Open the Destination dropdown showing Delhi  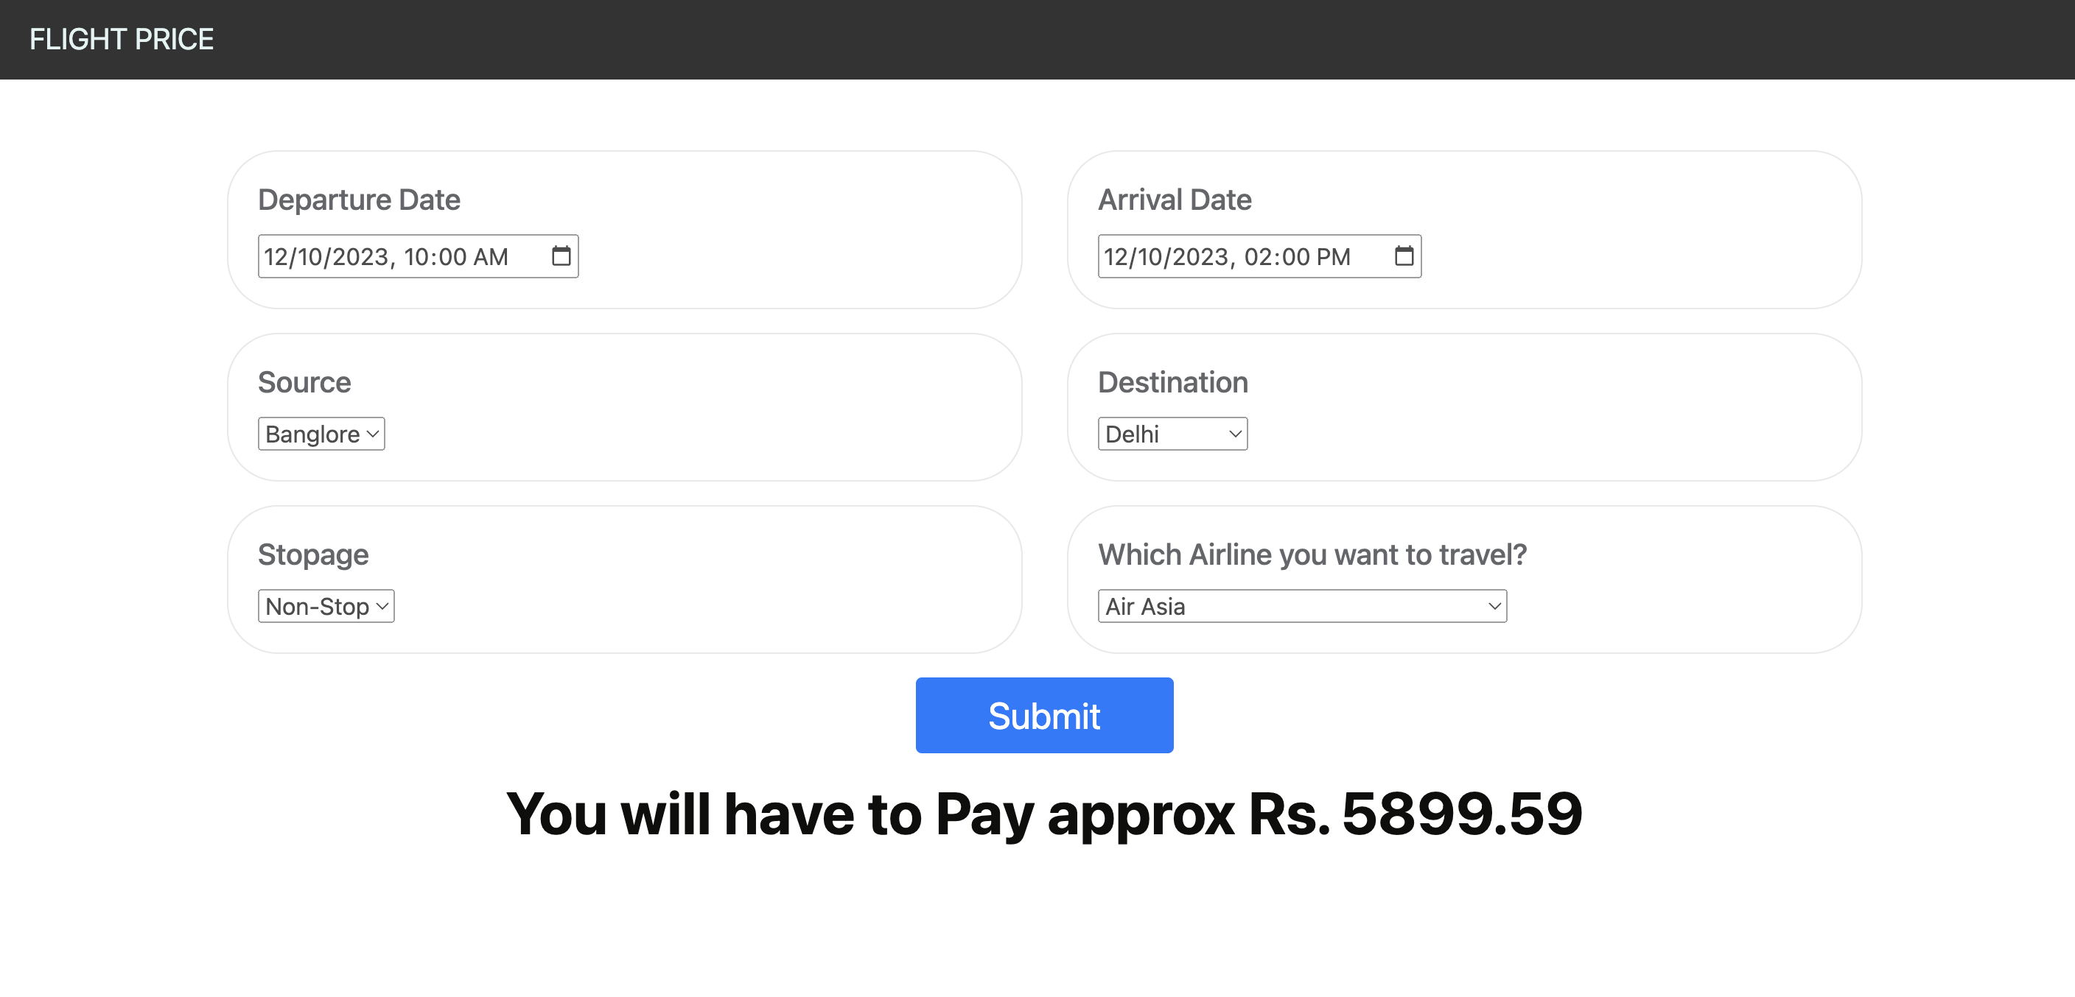pyautogui.click(x=1172, y=434)
